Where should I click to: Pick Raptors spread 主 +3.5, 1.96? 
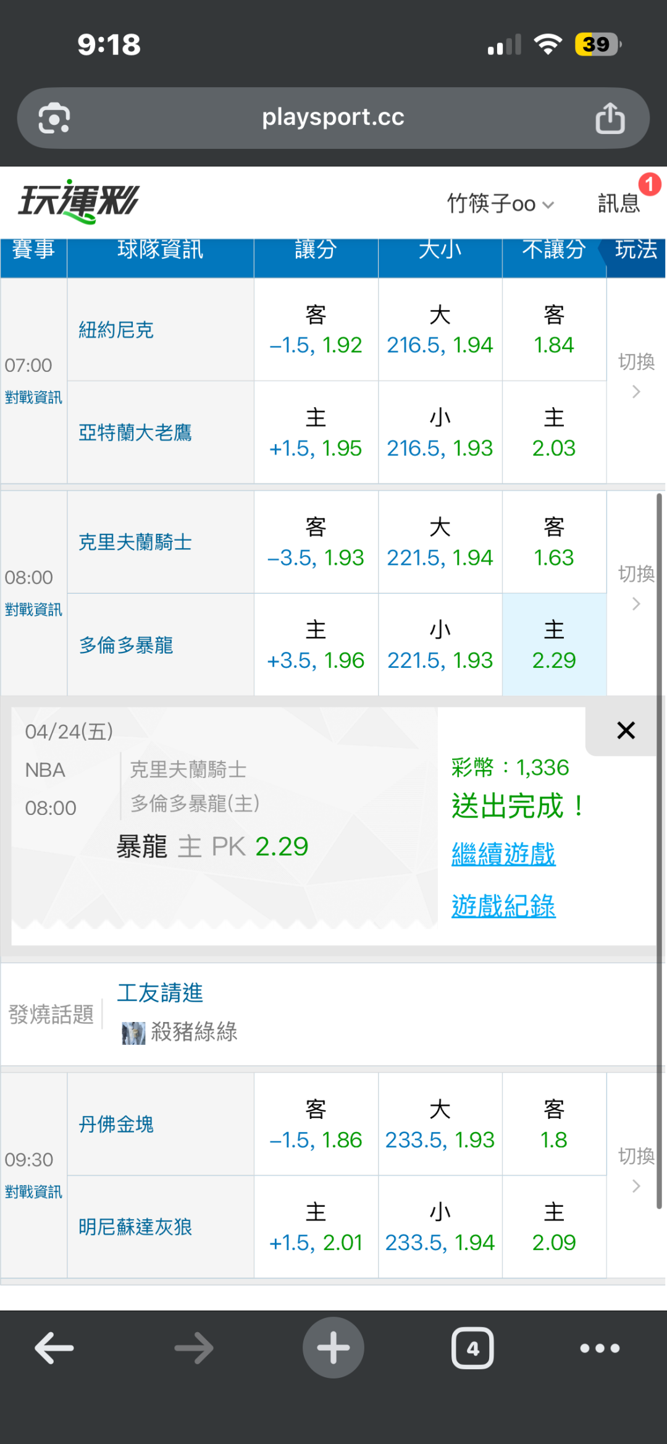coord(316,645)
